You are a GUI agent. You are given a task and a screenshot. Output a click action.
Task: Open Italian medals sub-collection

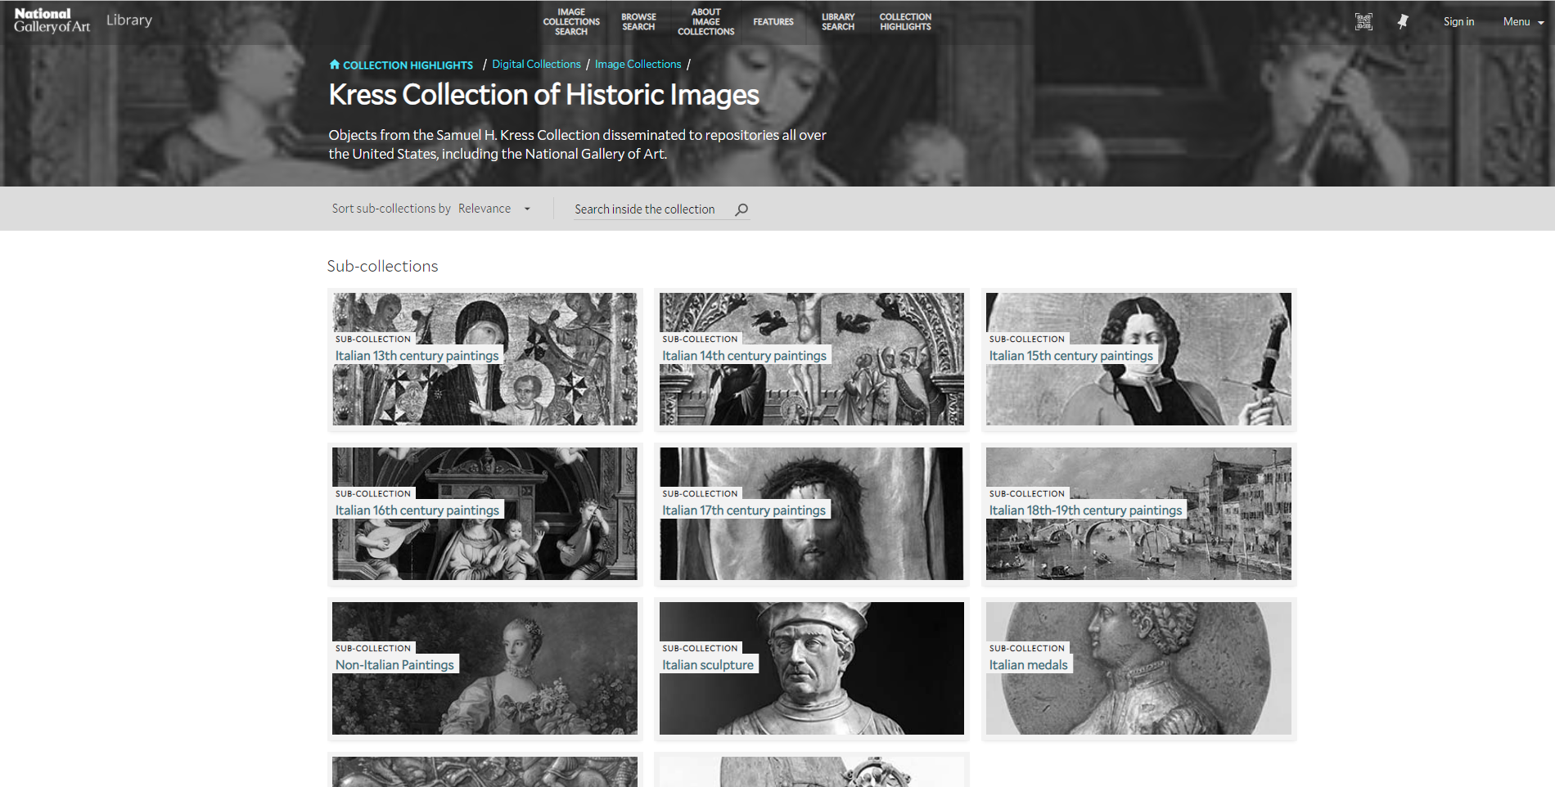pos(1138,668)
